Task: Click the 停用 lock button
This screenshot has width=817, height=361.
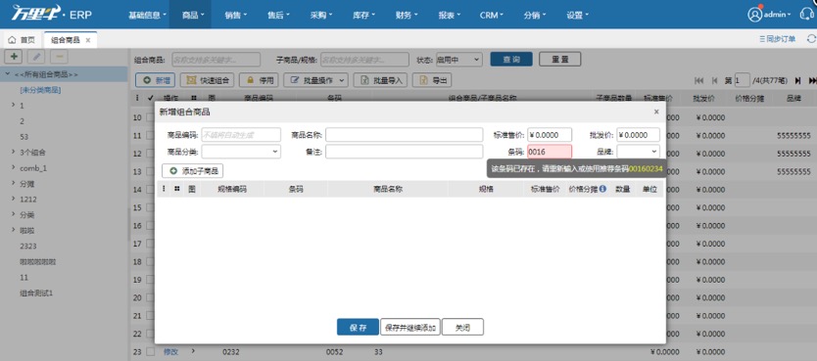Action: 260,80
